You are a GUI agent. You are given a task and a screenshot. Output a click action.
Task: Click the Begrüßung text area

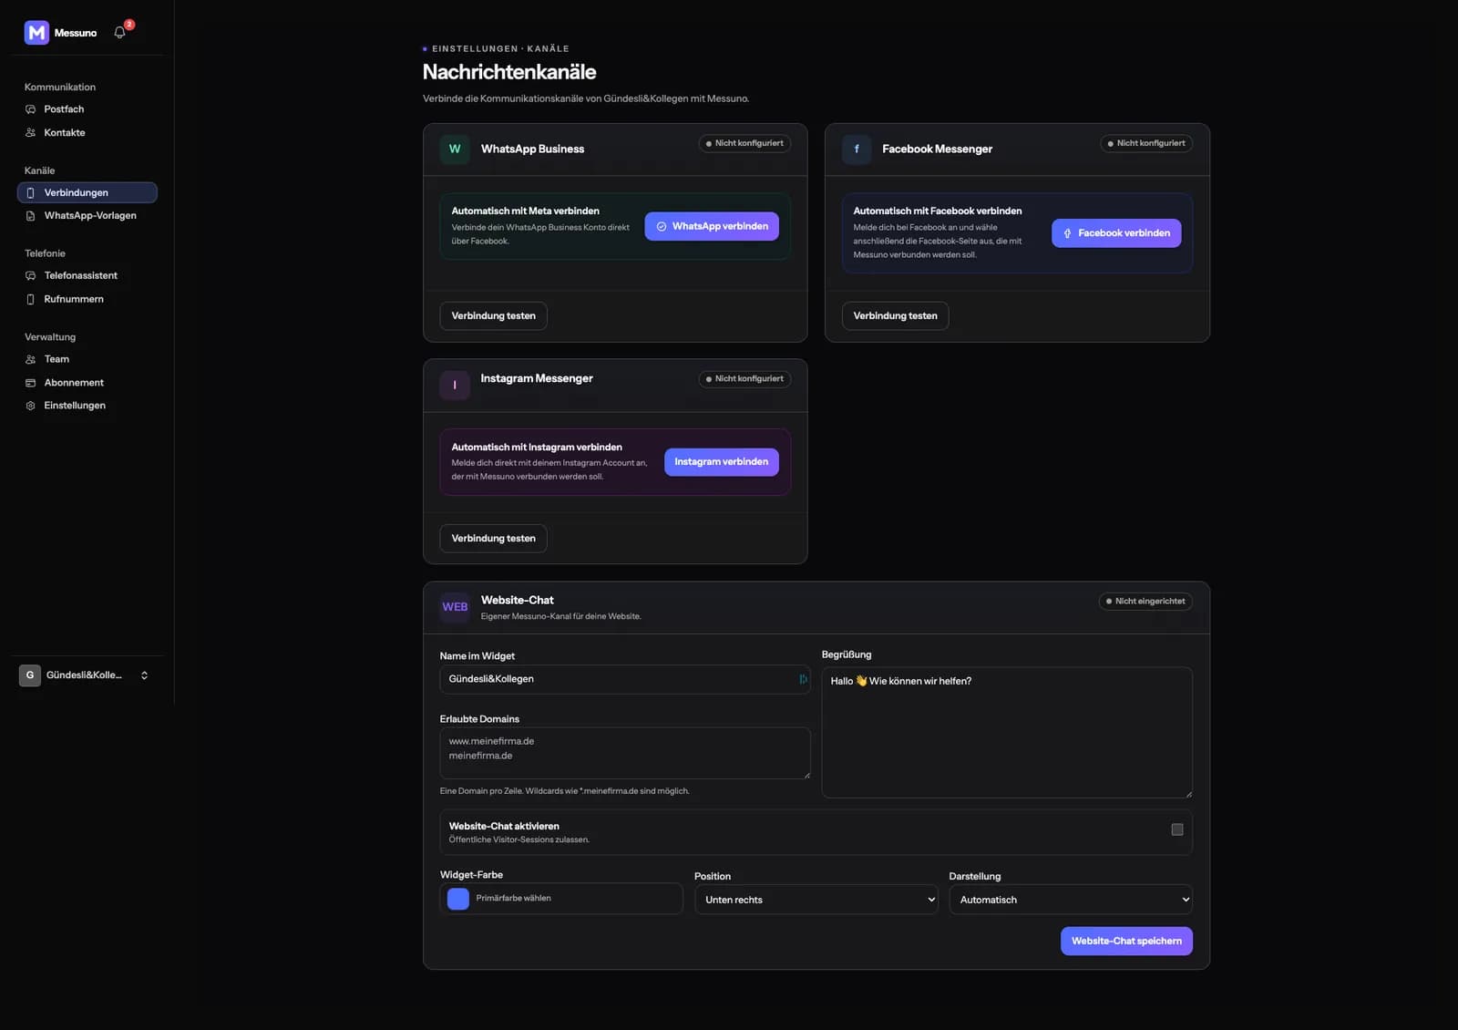coord(1007,733)
